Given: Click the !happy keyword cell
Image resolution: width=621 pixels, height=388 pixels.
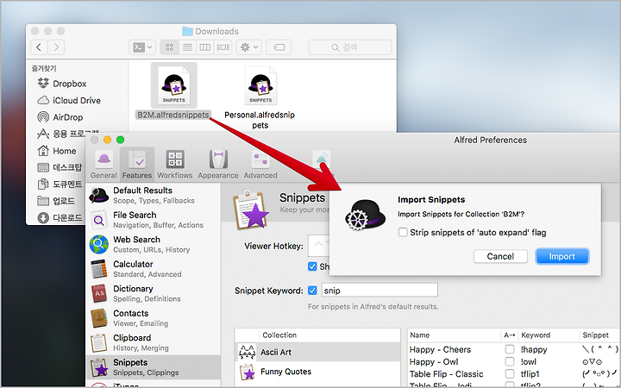Looking at the screenshot, I should [x=534, y=349].
